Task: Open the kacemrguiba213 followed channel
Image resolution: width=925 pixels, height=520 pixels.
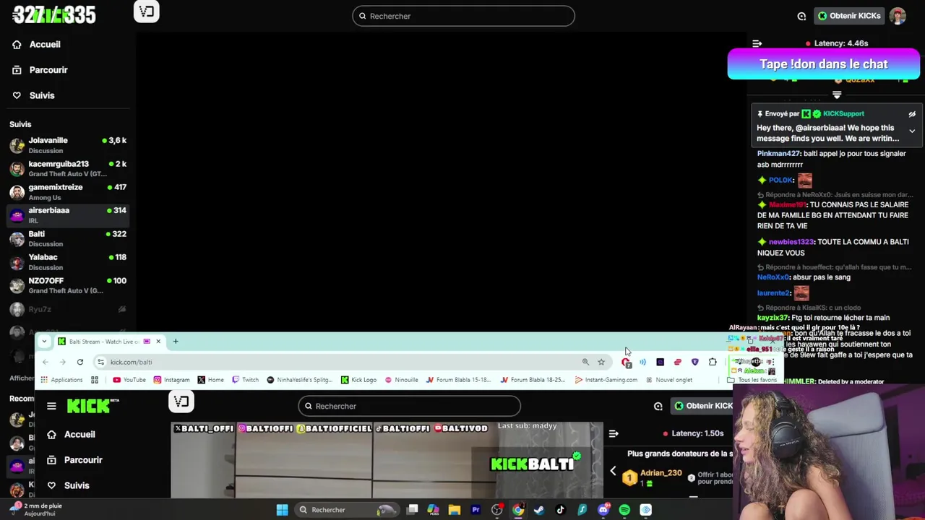Action: point(68,168)
